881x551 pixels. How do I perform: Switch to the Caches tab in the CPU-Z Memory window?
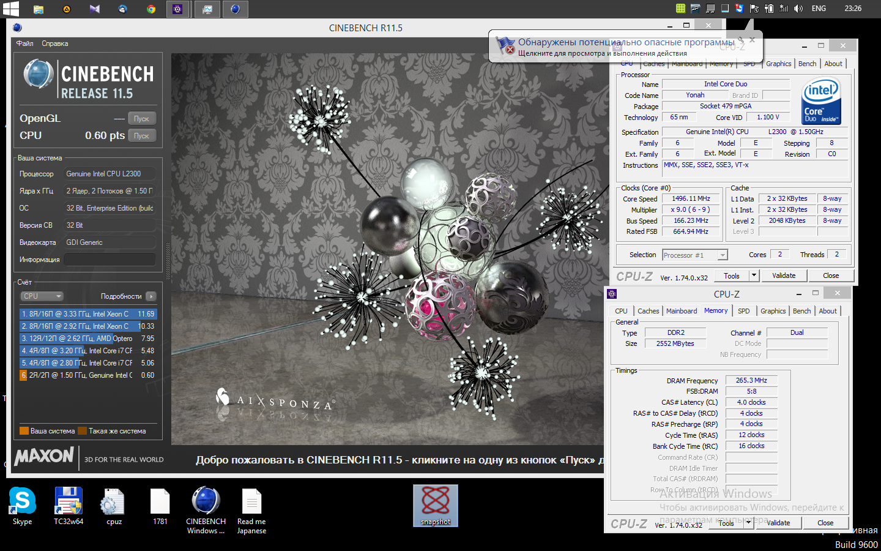(649, 311)
